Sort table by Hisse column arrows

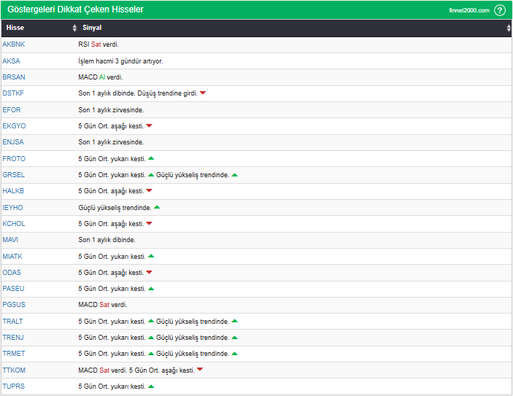coord(74,28)
